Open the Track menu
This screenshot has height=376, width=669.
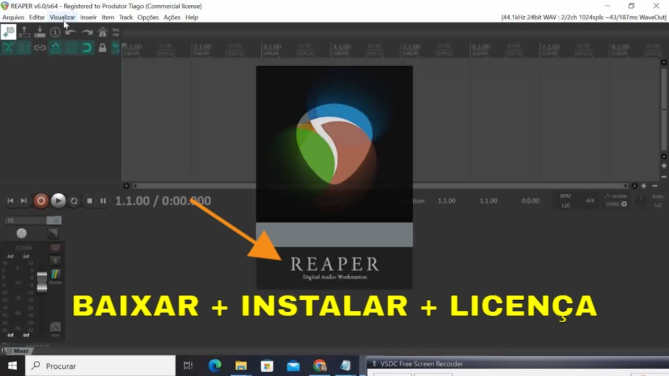coord(126,17)
